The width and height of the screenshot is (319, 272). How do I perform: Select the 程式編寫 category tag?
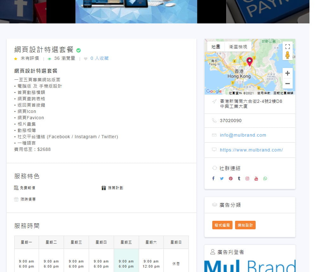(222, 225)
